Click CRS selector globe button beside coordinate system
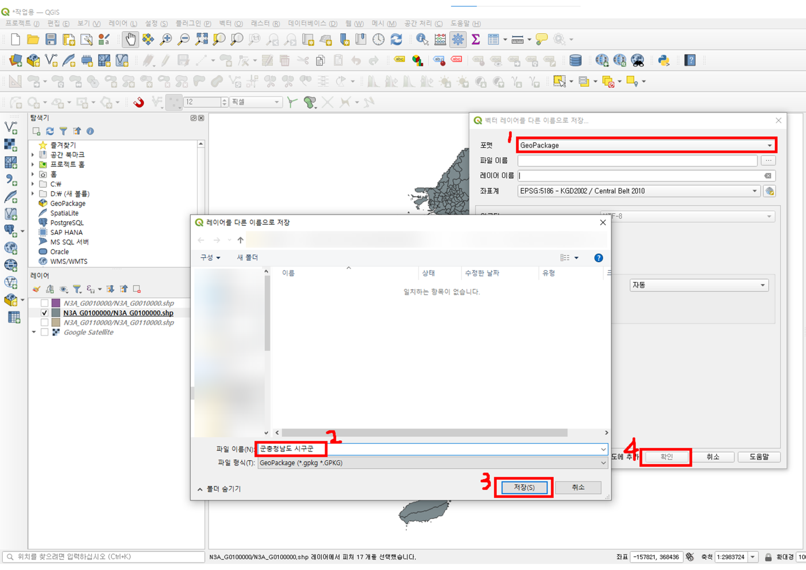 769,191
